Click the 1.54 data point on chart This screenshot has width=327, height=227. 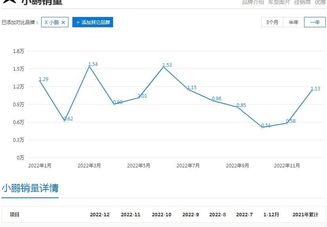point(89,66)
